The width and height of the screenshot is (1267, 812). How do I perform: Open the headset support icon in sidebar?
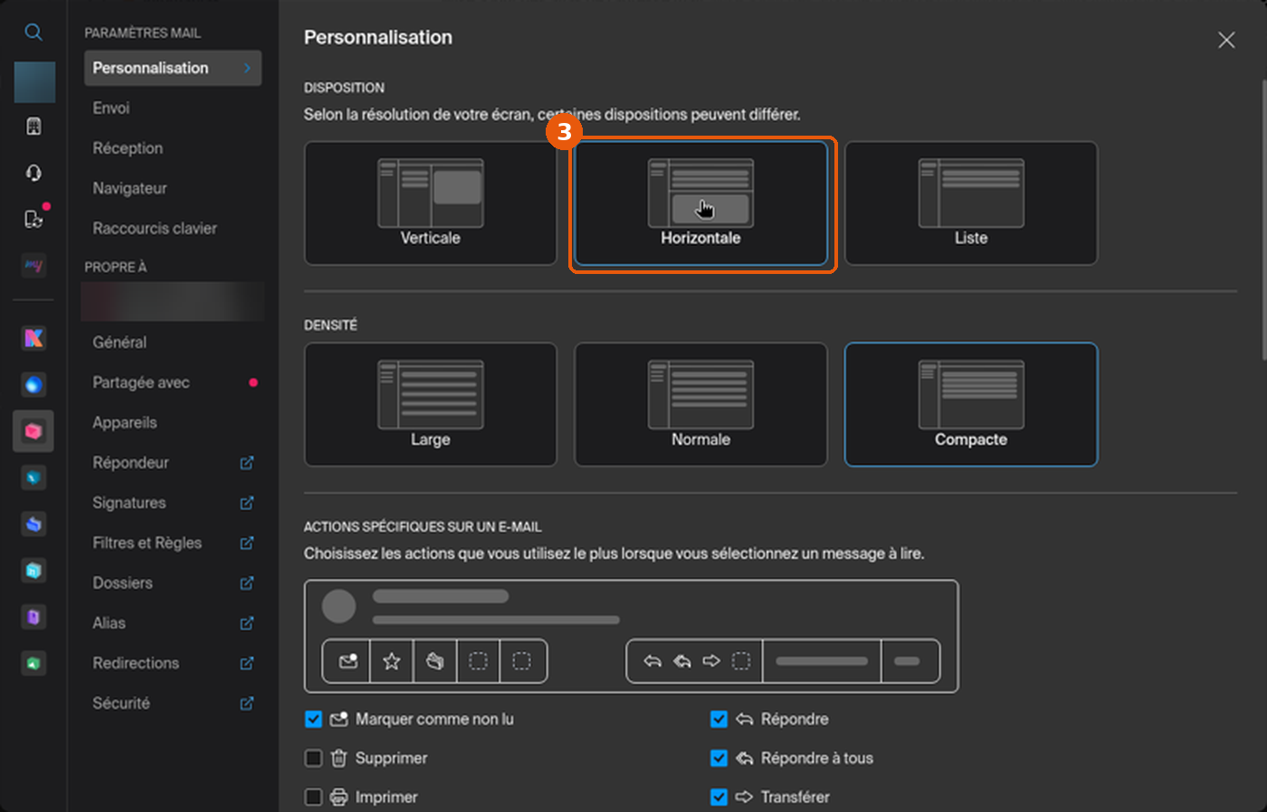pos(33,173)
